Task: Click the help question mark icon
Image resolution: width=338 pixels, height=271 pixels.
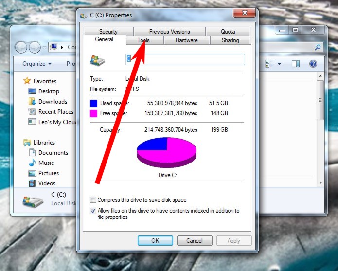Action: coord(313,64)
